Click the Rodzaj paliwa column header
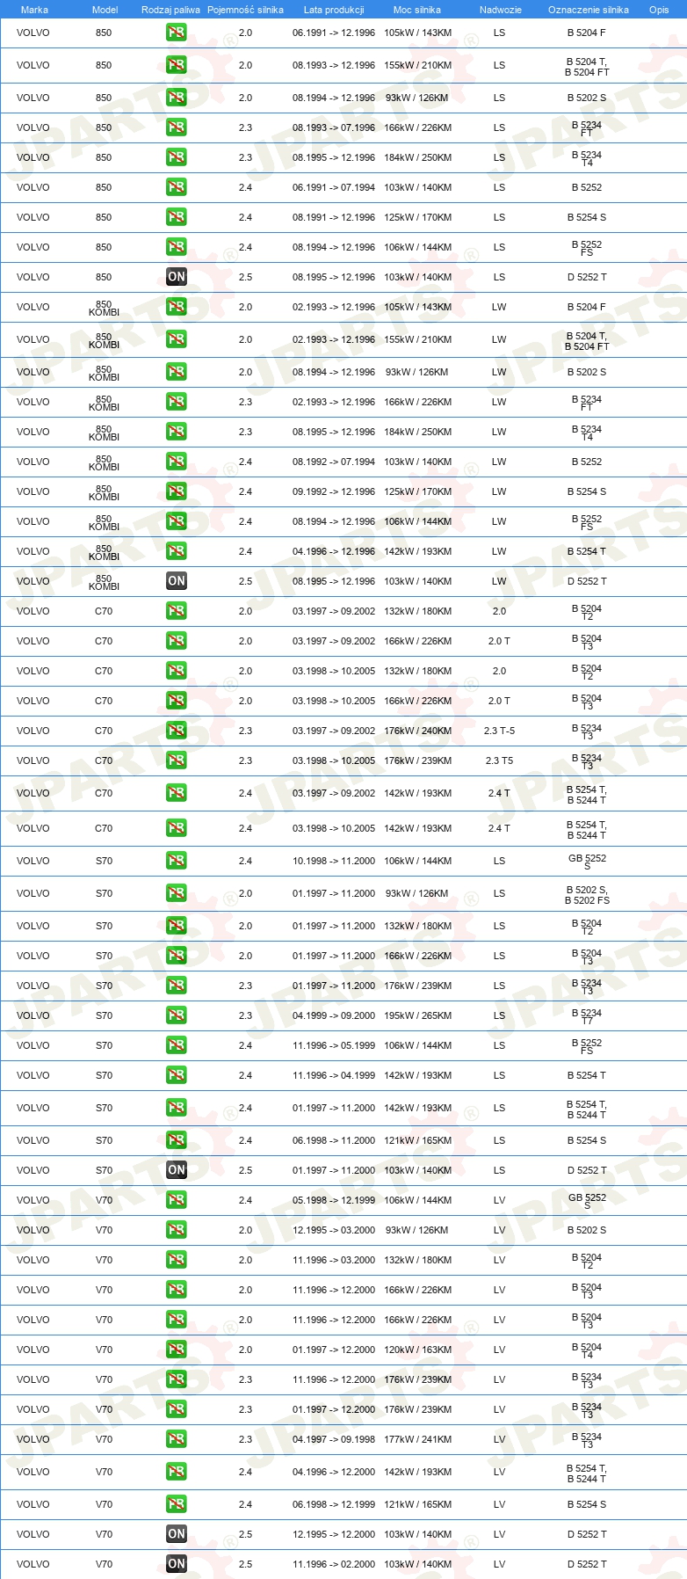Image resolution: width=687 pixels, height=1579 pixels. pyautogui.click(x=170, y=10)
